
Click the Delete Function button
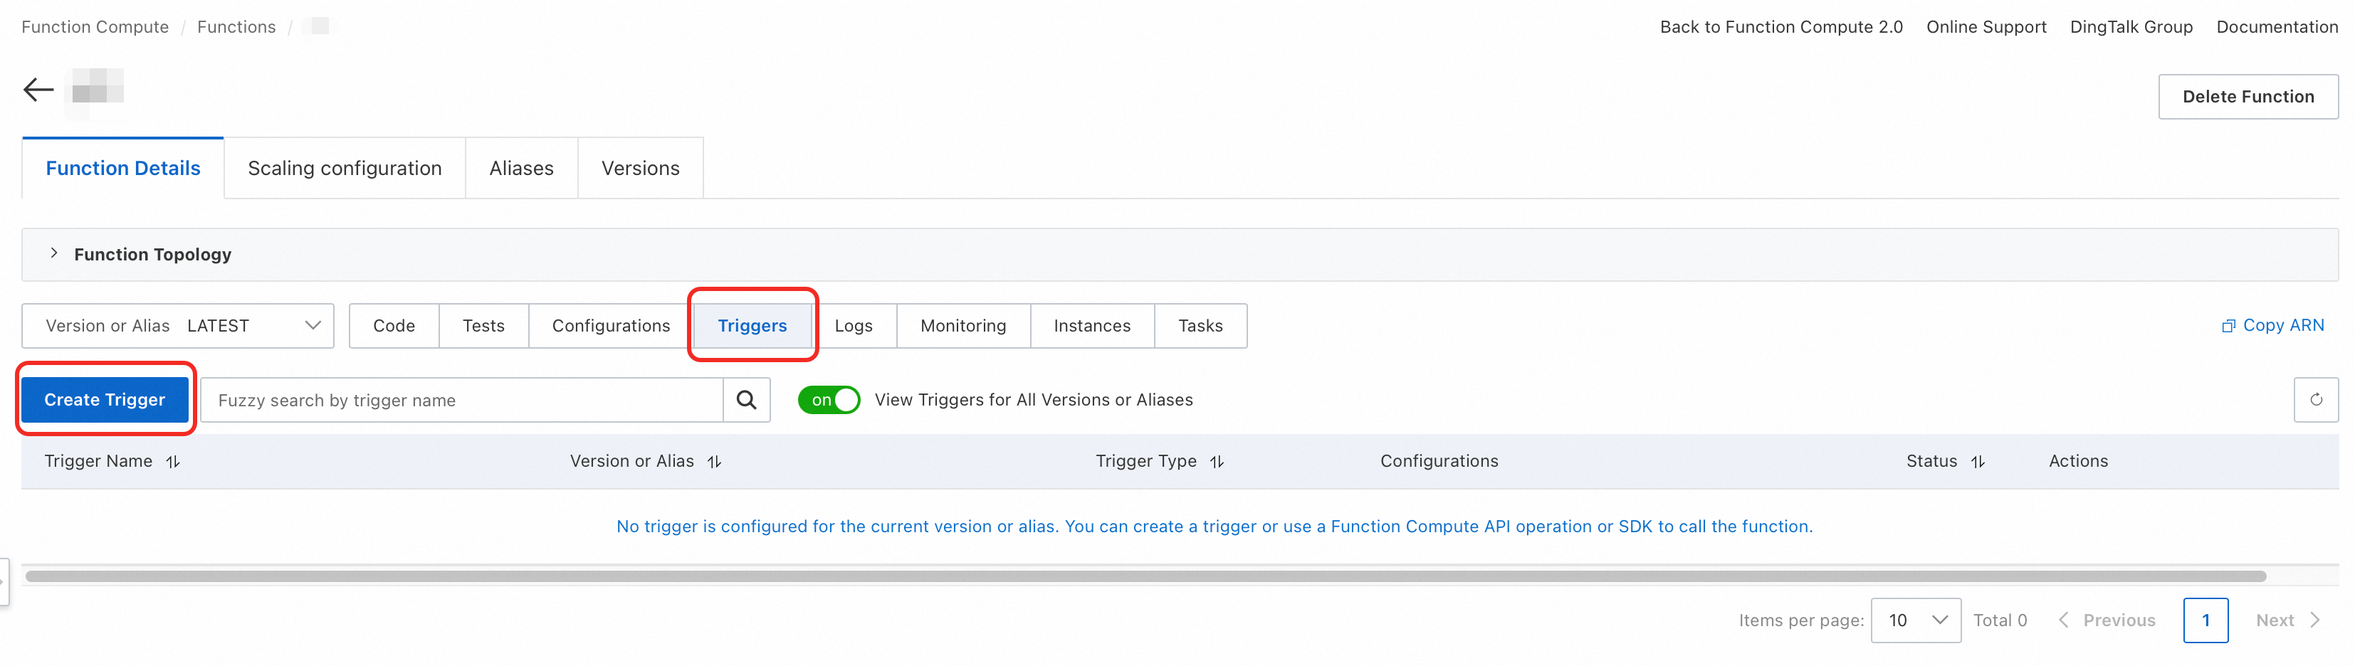2247,97
